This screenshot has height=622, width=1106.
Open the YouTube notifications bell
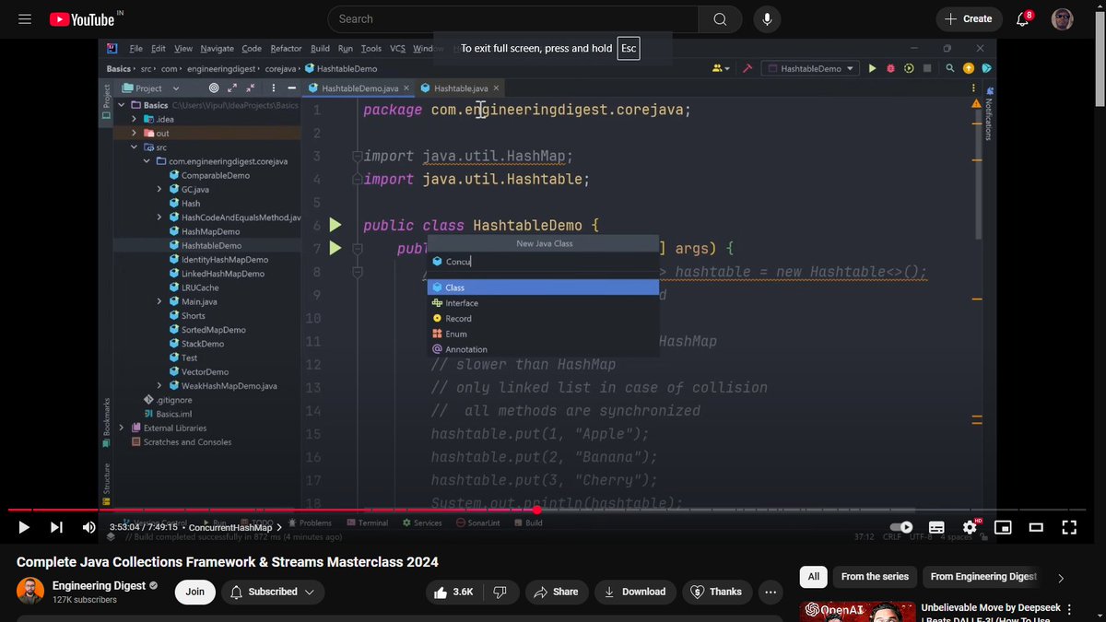click(1022, 19)
